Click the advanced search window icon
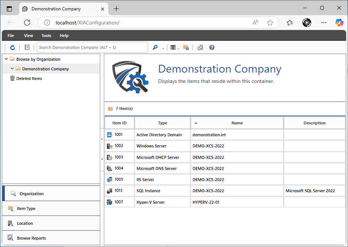Viewport: 348px width, 247px height. point(200,47)
